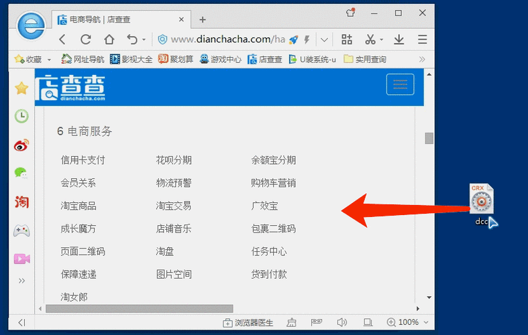528x335 pixels.
Task: Toggle the site hamburger menu button
Action: pyautogui.click(x=400, y=84)
